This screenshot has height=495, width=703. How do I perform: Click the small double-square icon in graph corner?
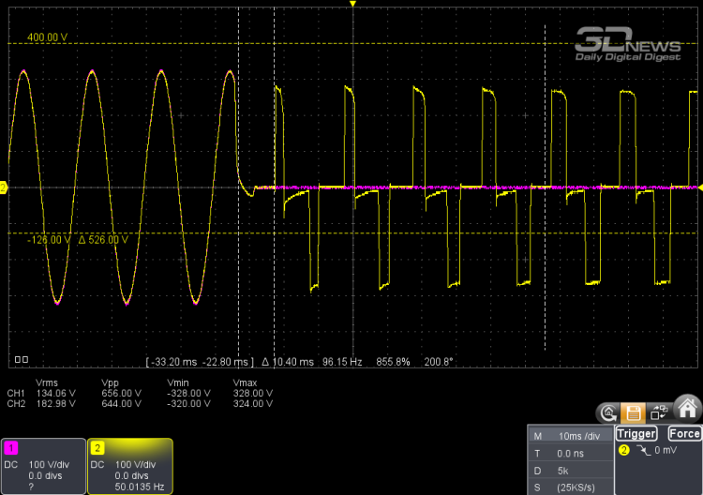[22, 360]
